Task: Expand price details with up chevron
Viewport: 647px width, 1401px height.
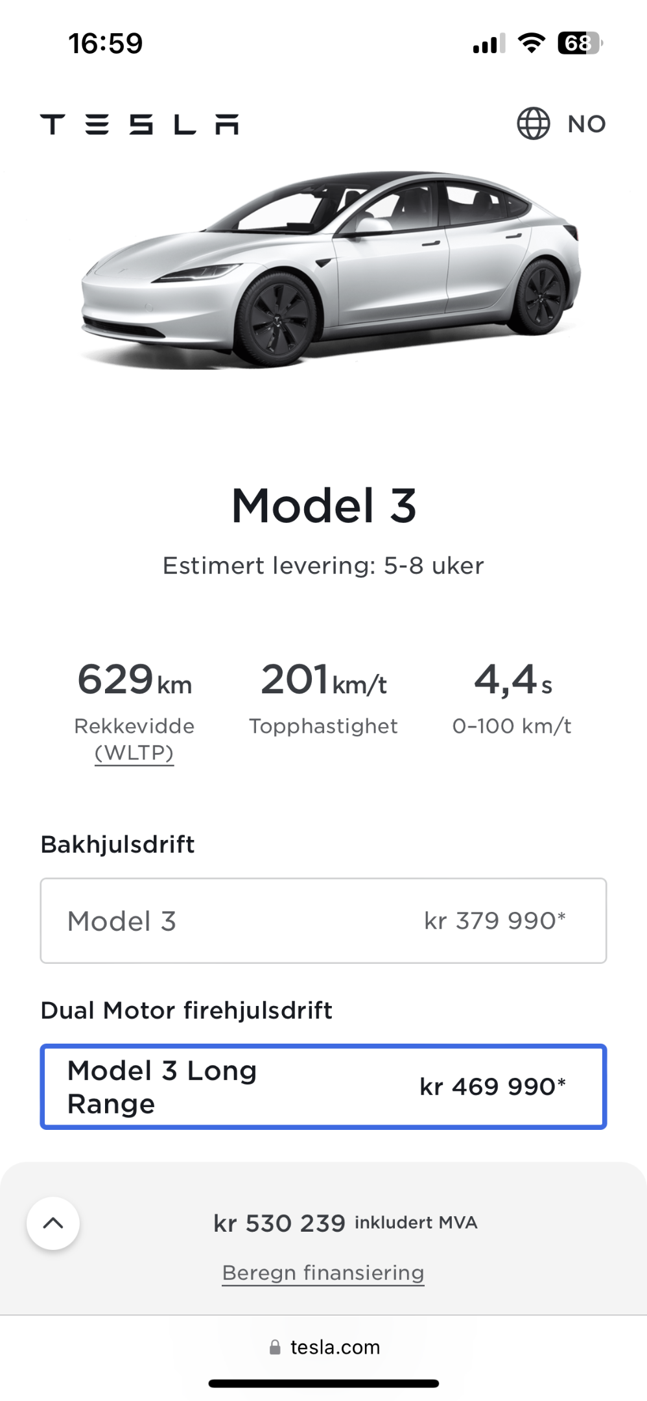Action: pyautogui.click(x=53, y=1223)
